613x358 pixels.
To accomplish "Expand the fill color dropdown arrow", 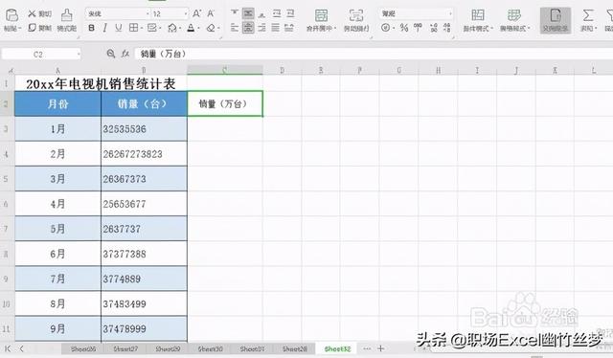I will point(179,28).
